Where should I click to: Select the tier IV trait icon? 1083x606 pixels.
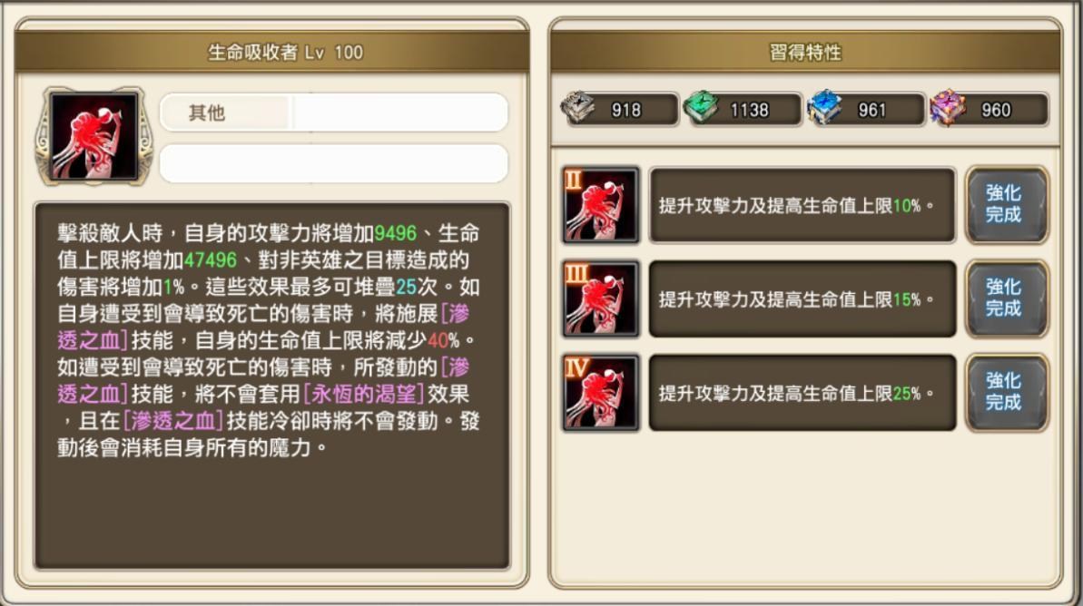point(601,393)
